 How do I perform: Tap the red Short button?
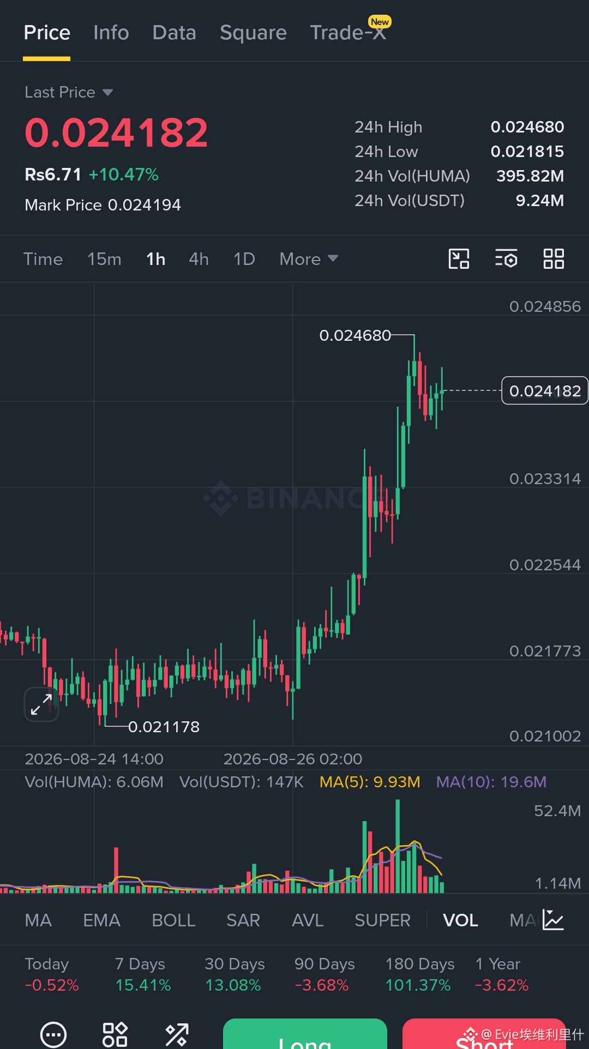484,1034
